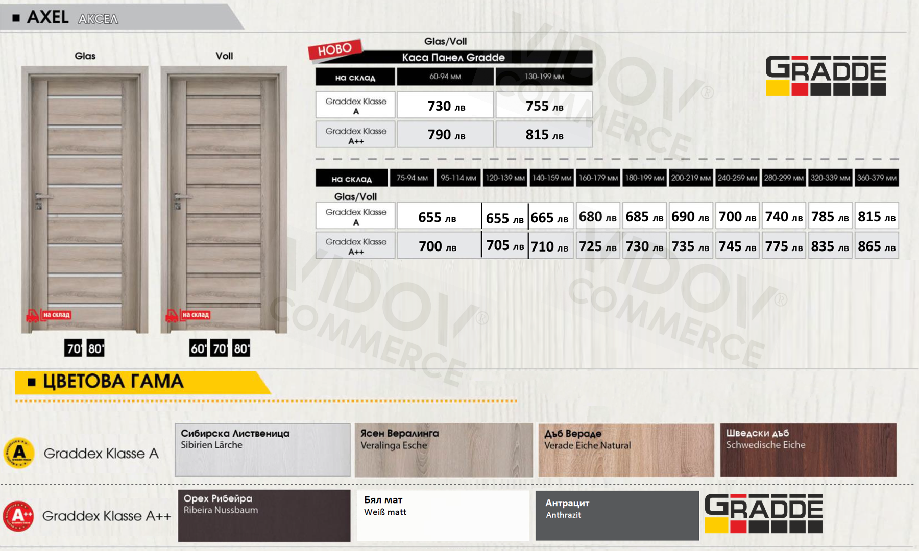The width and height of the screenshot is (919, 551).
Task: Click the 735 лв price cell
Action: pos(691,245)
